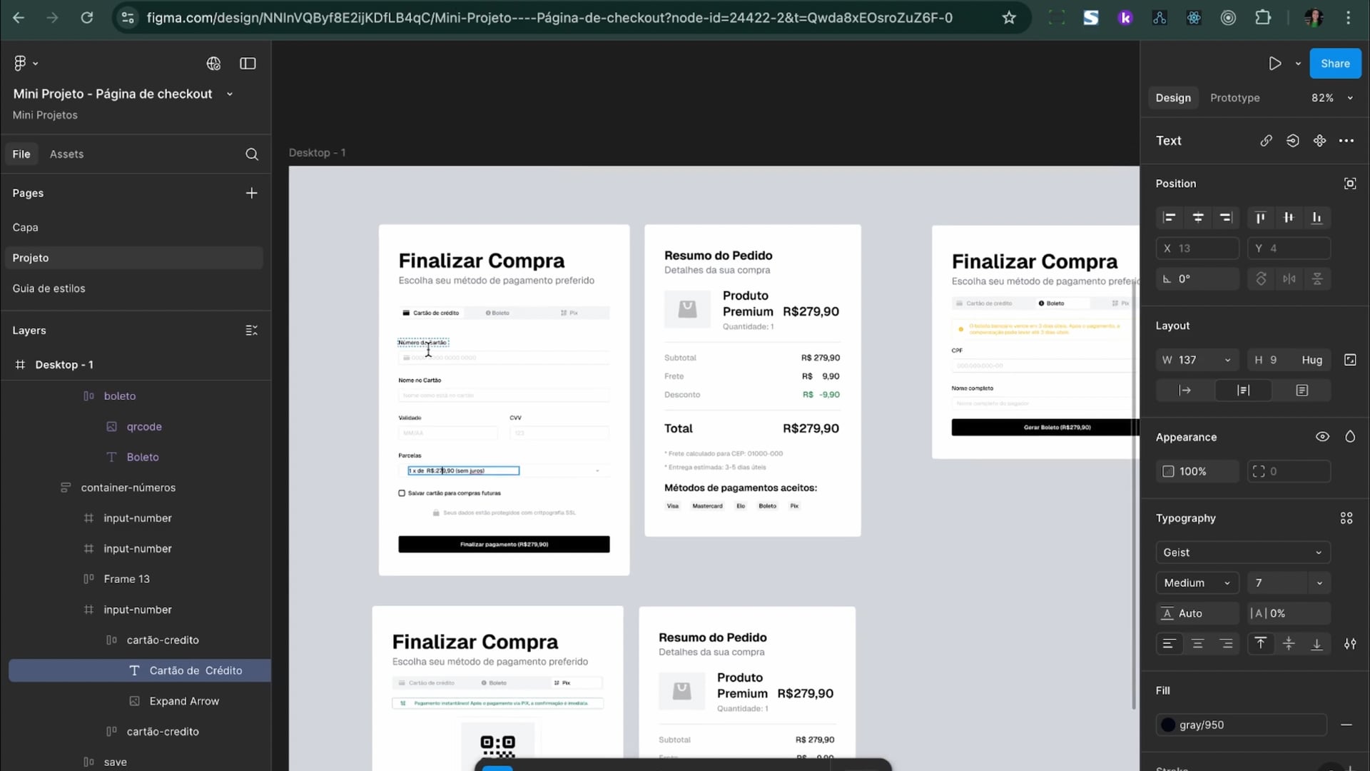Click align horizontal centers icon

[1198, 218]
